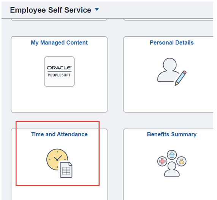Click the Employee Self Service title text
The image size is (217, 200).
click(x=51, y=10)
